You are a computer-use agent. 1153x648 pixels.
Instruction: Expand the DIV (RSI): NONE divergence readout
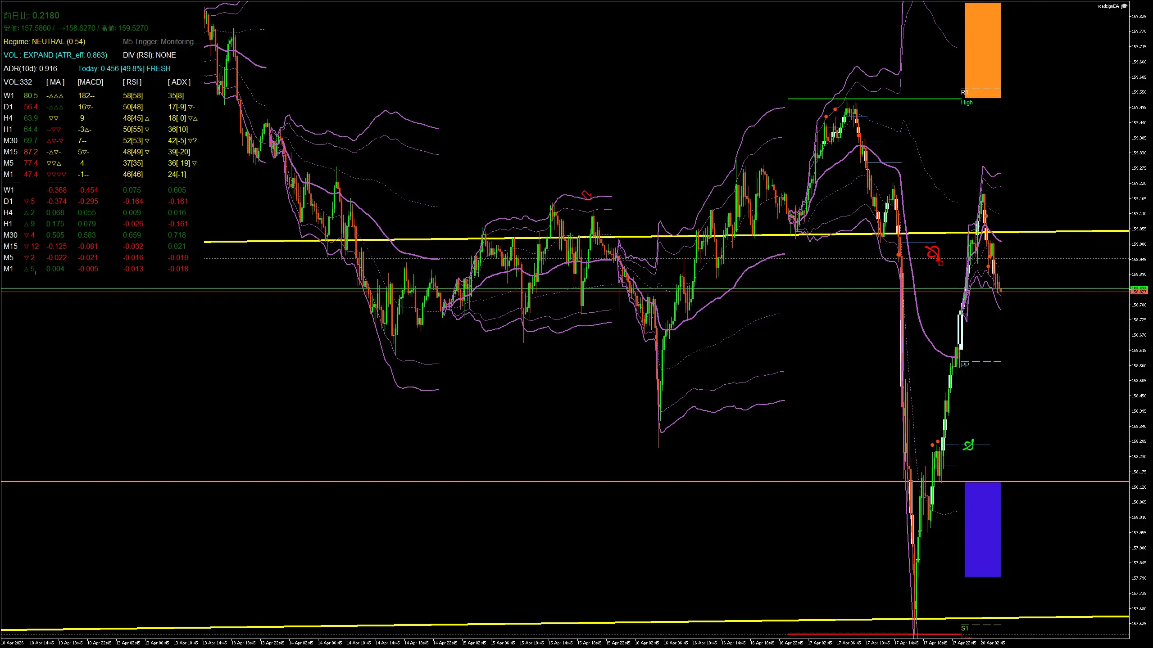pyautogui.click(x=149, y=55)
